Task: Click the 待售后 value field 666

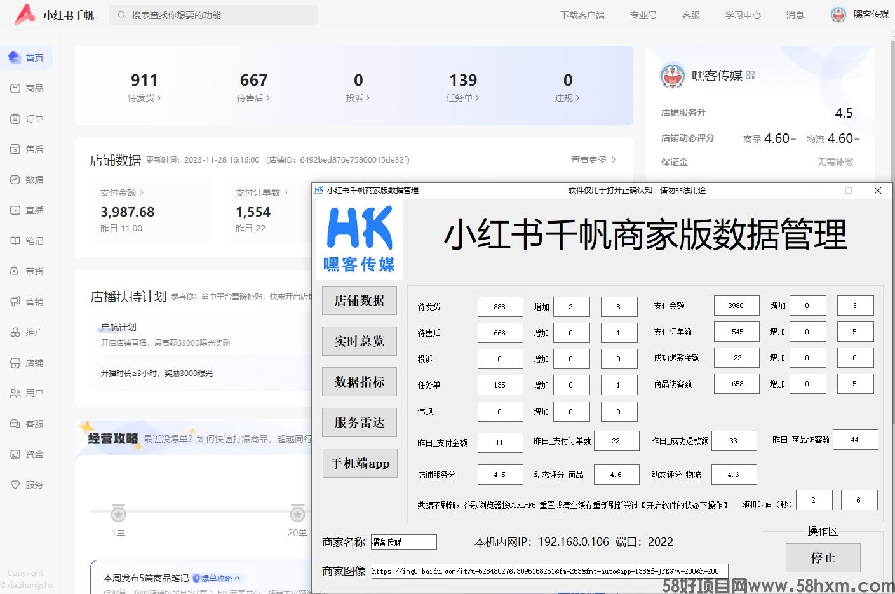Action: [501, 333]
